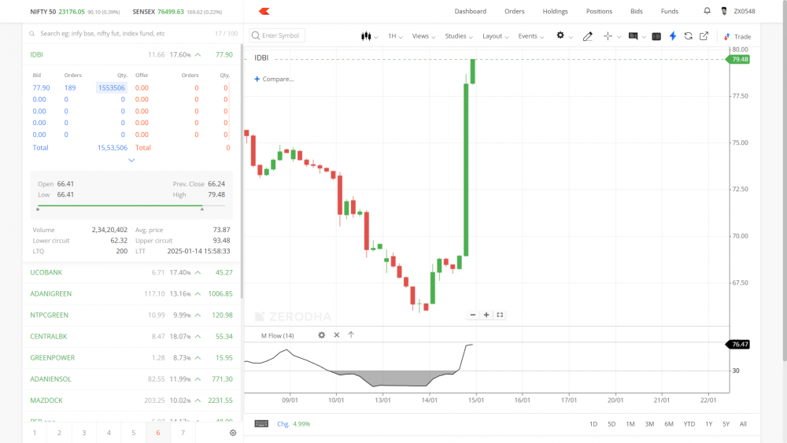Expand the crosshair options arrow
Image resolution: width=787 pixels, height=443 pixels.
pos(619,37)
